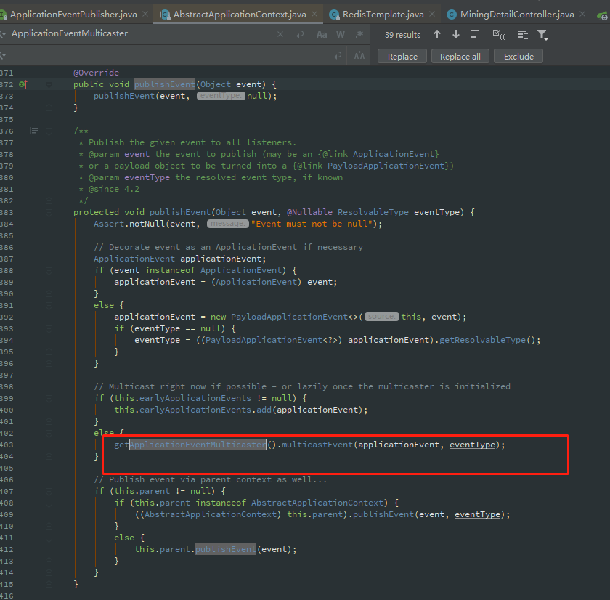The height and width of the screenshot is (600, 610).
Task: Click line number 398 in gutter
Action: point(7,386)
